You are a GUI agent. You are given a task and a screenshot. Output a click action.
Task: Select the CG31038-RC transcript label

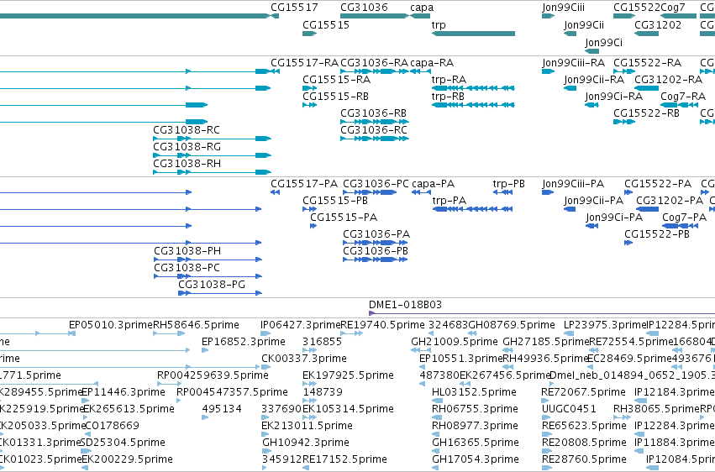tap(187, 130)
